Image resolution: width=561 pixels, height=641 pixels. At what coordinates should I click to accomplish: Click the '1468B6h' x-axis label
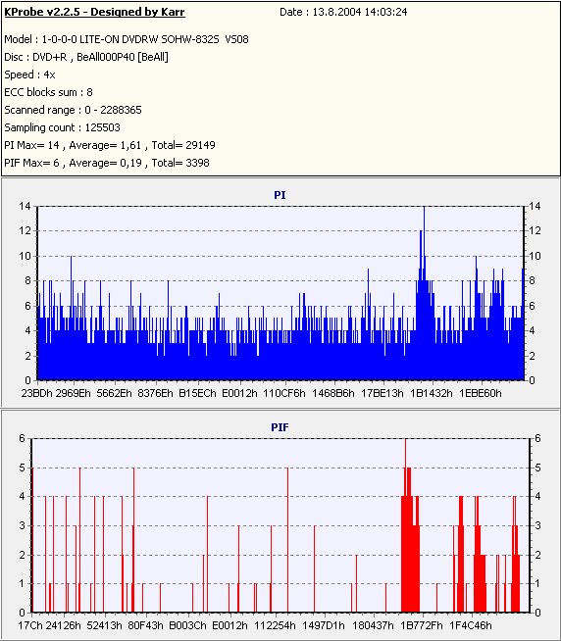point(333,393)
